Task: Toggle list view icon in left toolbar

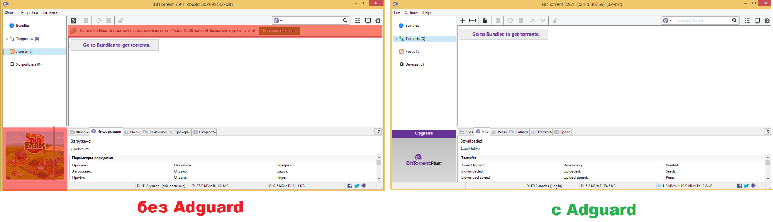Action: tap(358, 21)
